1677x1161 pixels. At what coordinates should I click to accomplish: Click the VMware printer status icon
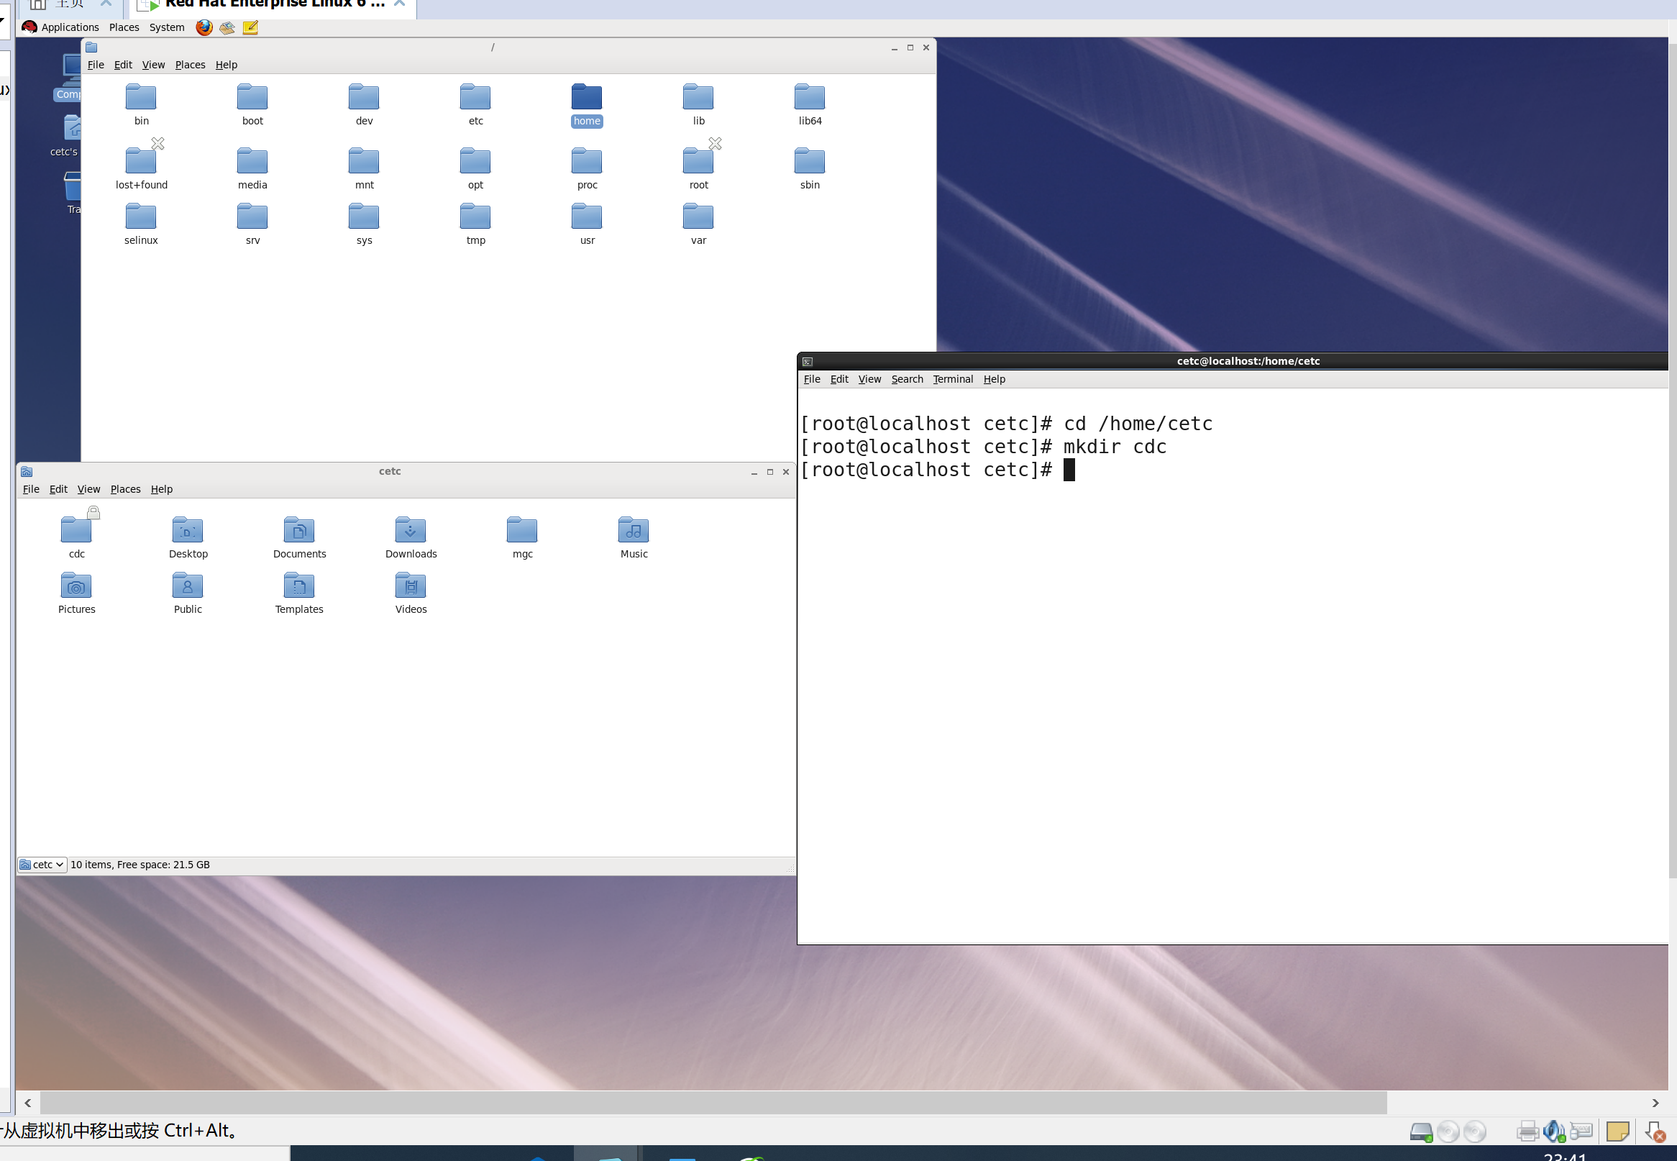click(1527, 1132)
